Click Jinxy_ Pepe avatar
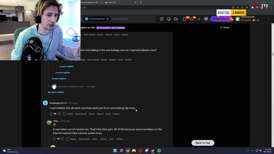Viewport: 274px width, 154px height. 49,122
